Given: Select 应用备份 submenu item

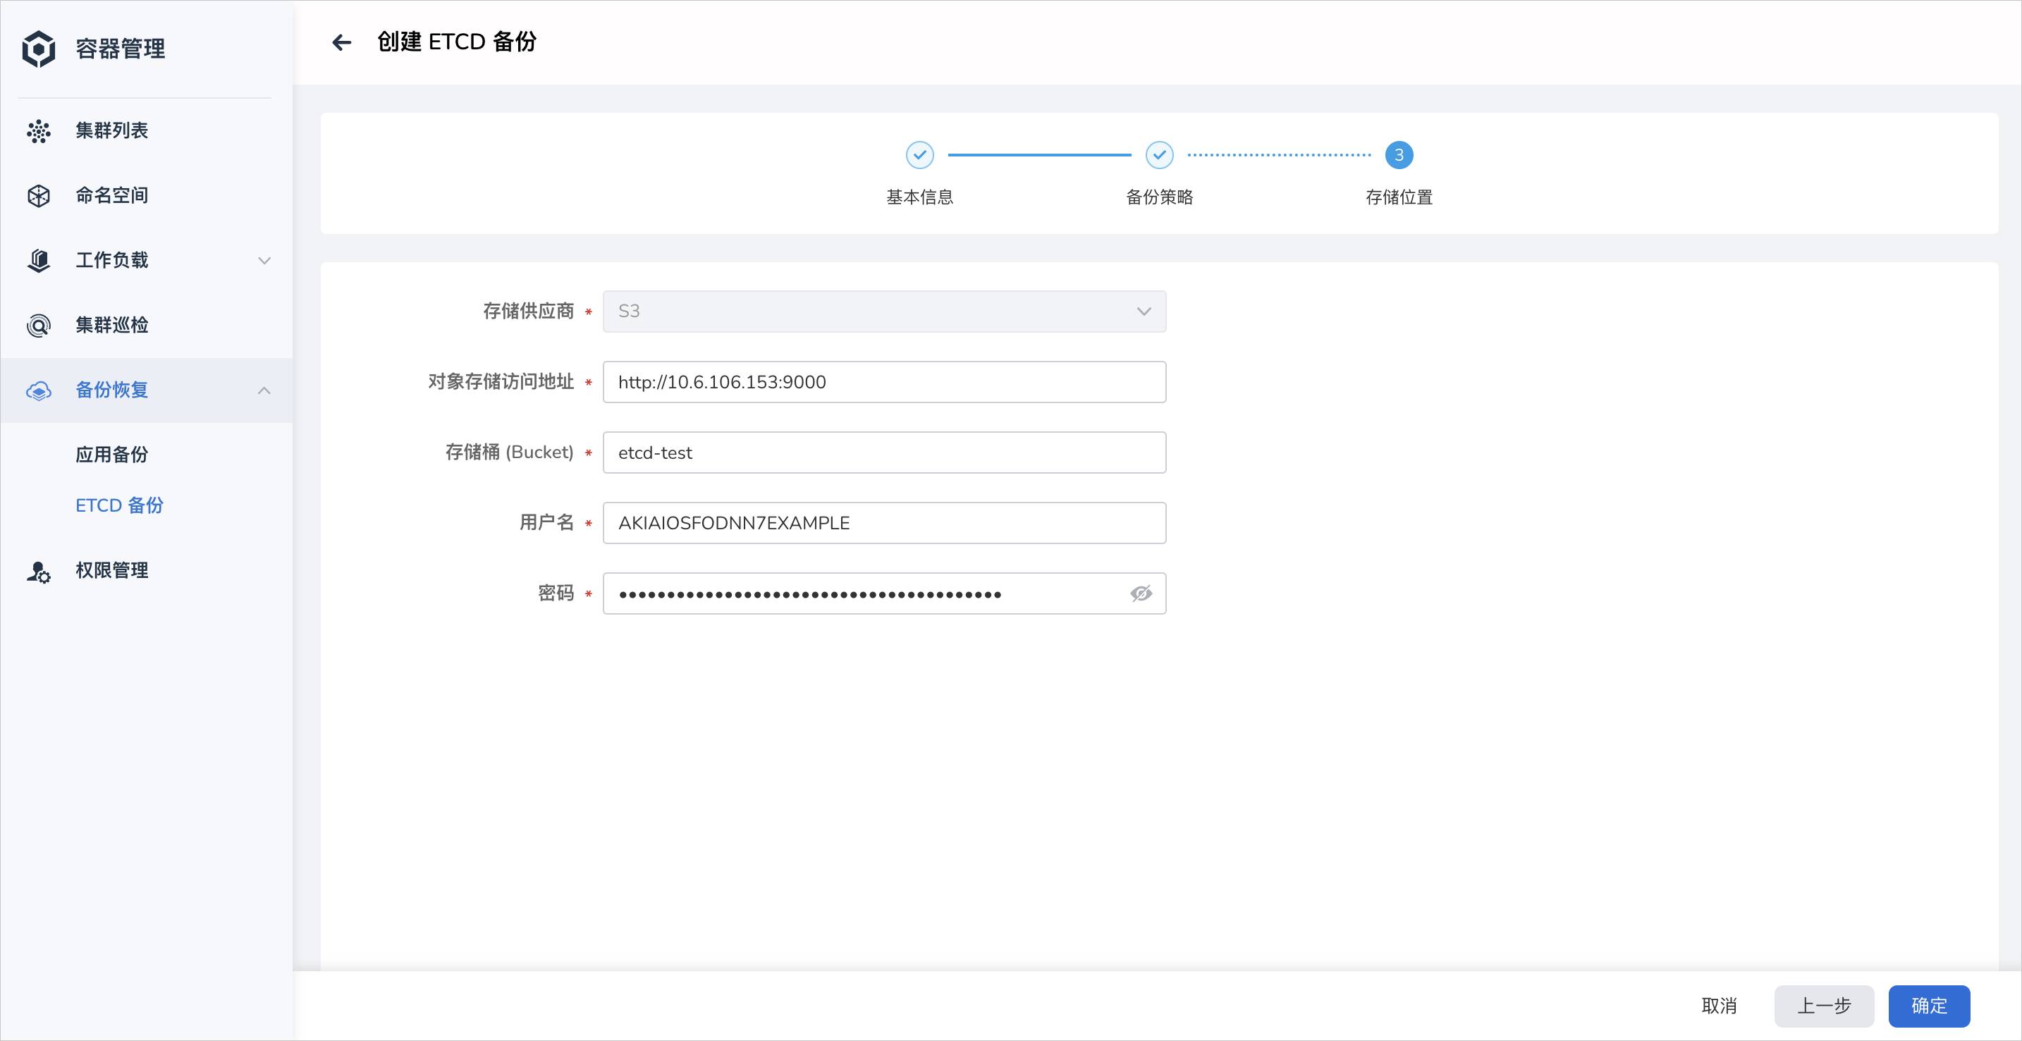Looking at the screenshot, I should (x=111, y=455).
